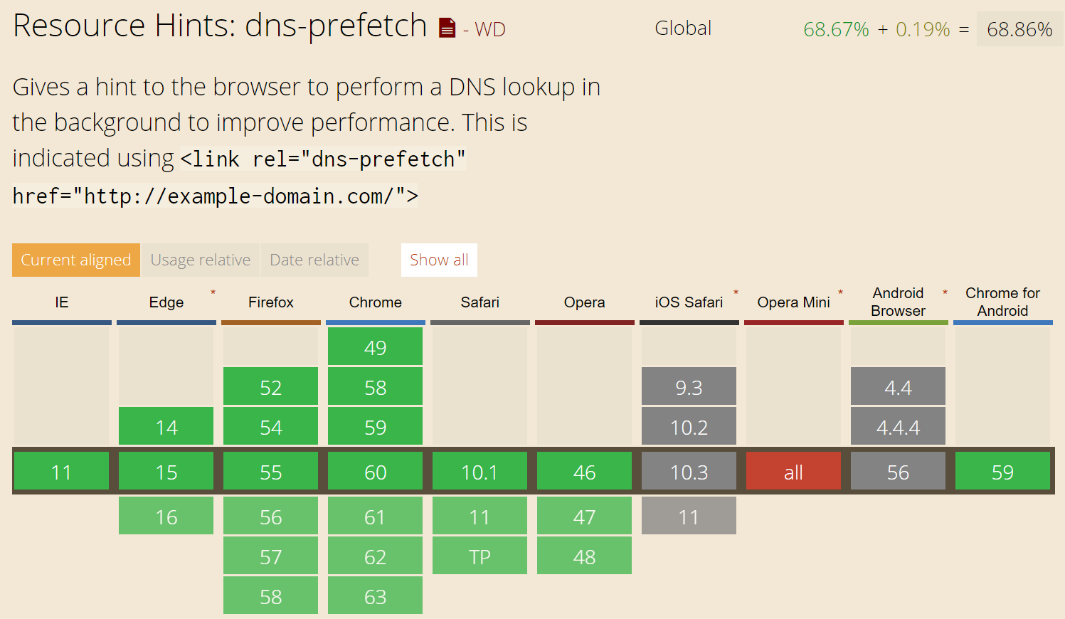Click the Global usage total 68.86%
Viewport: 1065px width, 619px height.
tap(1019, 29)
